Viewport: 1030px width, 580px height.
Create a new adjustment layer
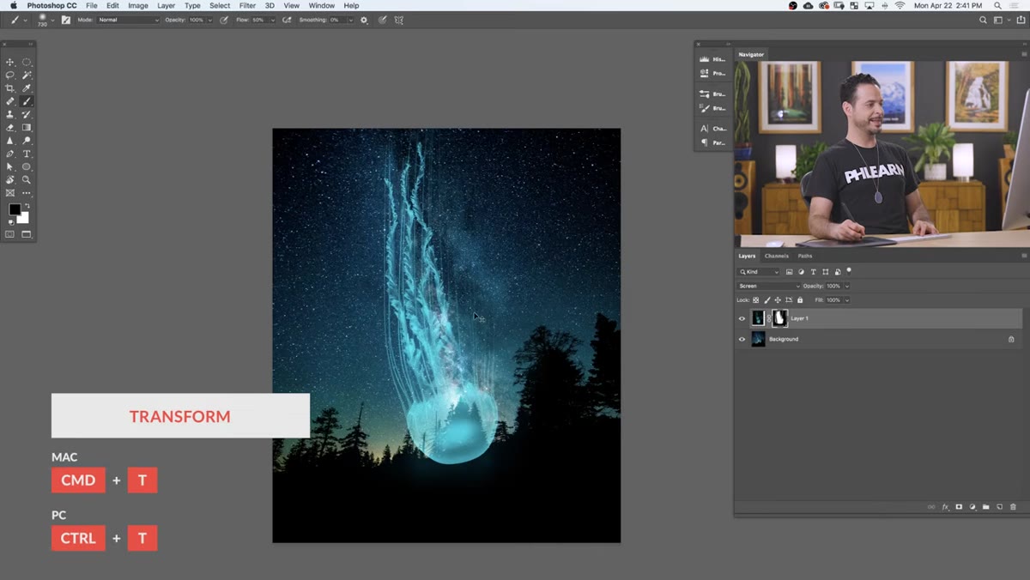(x=972, y=507)
